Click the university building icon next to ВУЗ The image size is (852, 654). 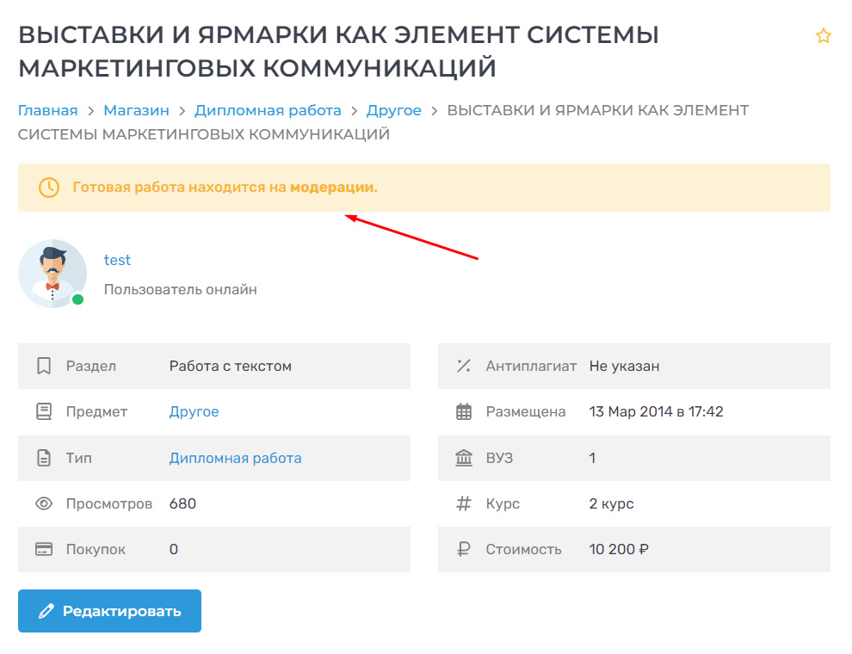[464, 458]
